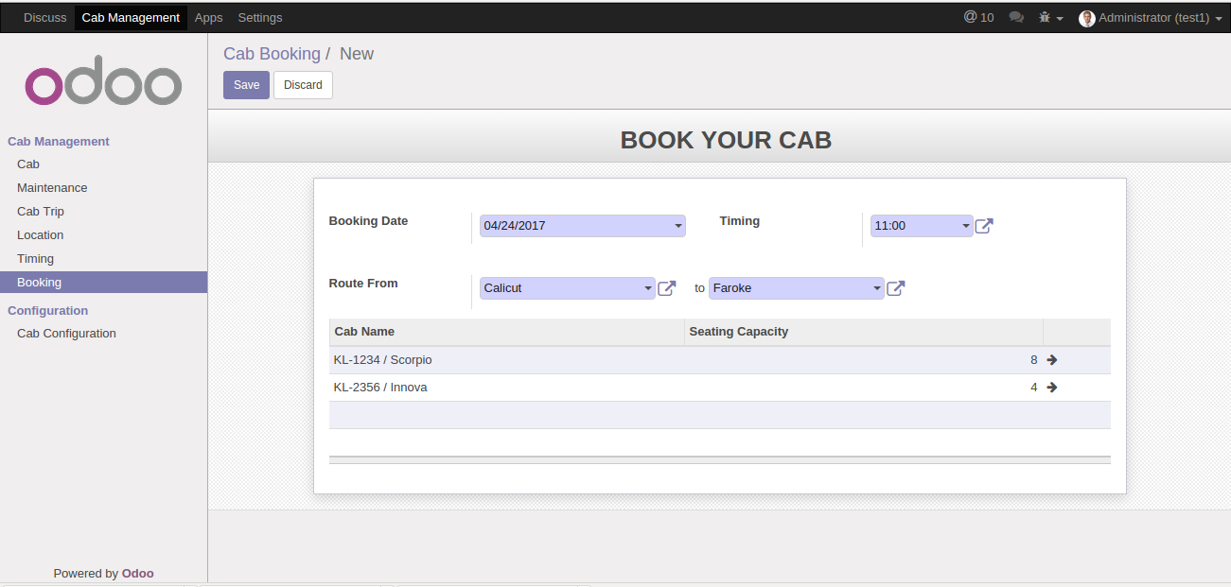Click arrow icon on KL-1234 / Scorpio row
The width and height of the screenshot is (1231, 587).
[1052, 360]
